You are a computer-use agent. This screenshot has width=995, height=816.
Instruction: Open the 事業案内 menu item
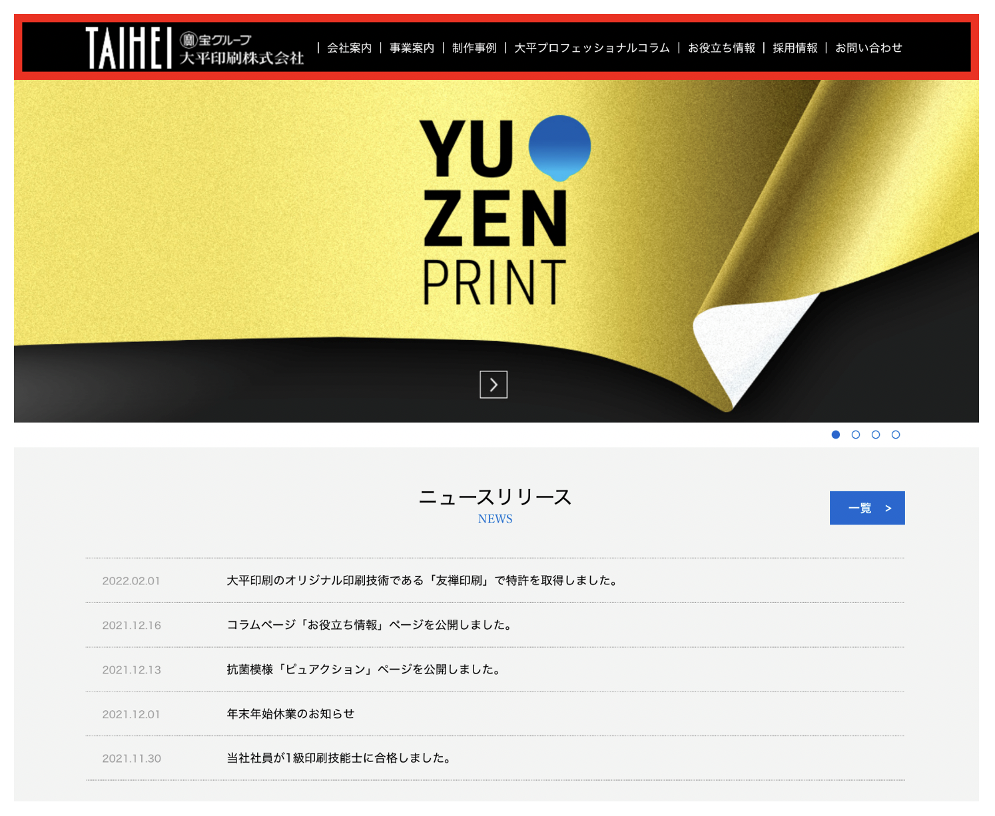[x=412, y=48]
